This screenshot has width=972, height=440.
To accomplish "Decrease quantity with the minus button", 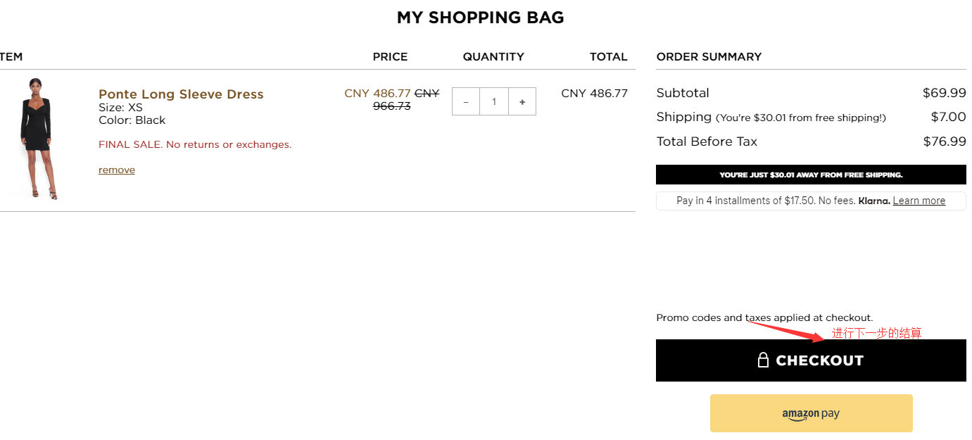I will pyautogui.click(x=466, y=101).
